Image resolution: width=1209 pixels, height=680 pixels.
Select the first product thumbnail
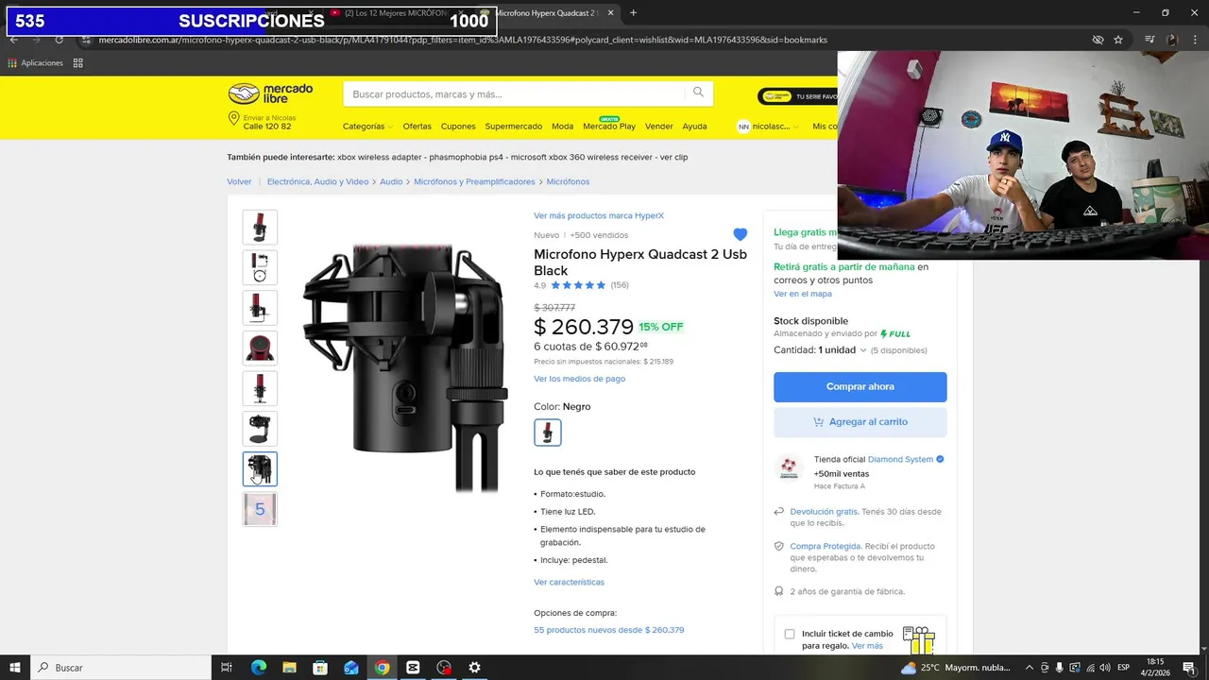(x=260, y=228)
